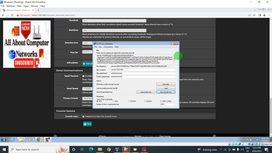The height and width of the screenshot is (153, 272).
Task: Select SSH-1 (RSA) key type radio button
Action: coord(161,101)
